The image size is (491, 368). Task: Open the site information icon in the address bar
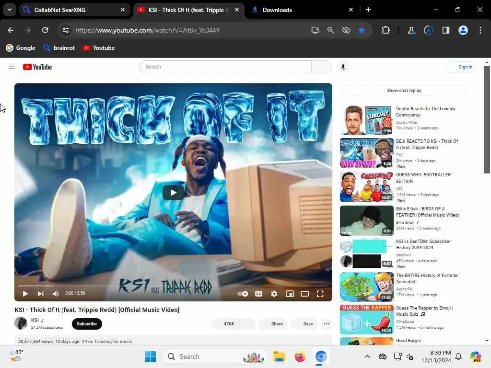click(66, 30)
